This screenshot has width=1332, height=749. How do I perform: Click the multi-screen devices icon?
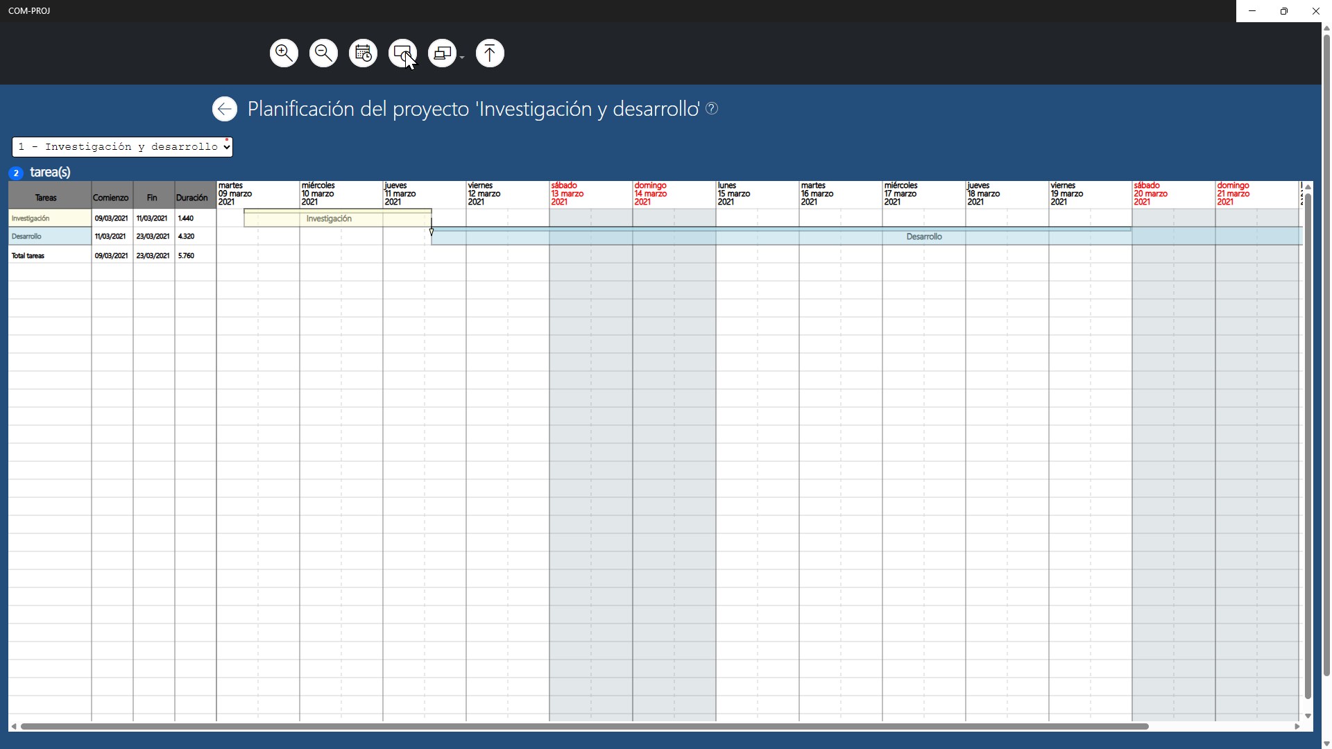(442, 53)
